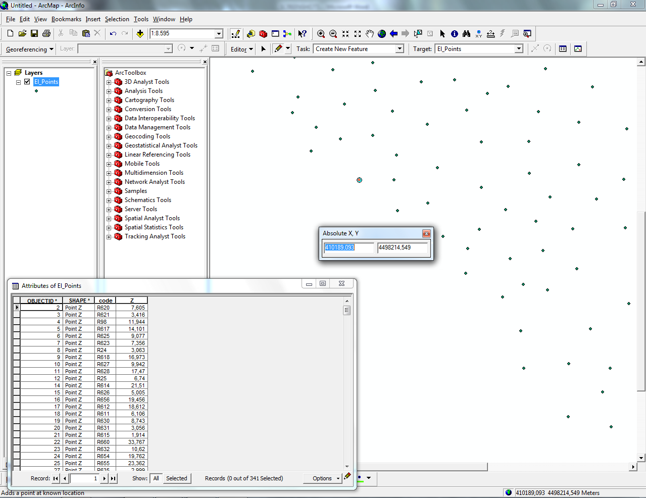Click the New Map File icon

(x=10, y=33)
